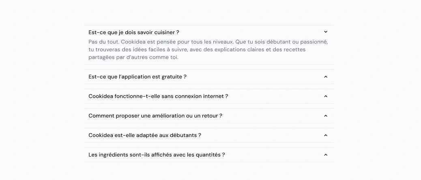Expand "Est-ce que l'application est gratuite ?" question
This screenshot has height=180, width=421.
209,77
